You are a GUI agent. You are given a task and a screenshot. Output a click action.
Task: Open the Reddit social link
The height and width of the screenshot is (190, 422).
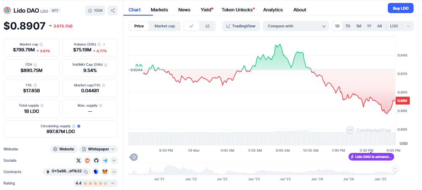click(87, 161)
